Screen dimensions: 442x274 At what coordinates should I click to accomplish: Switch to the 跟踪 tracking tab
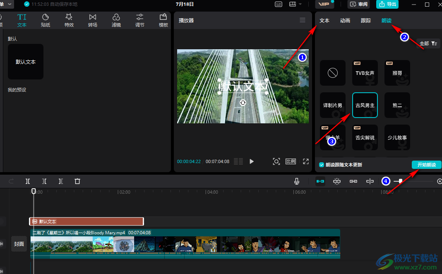(x=366, y=21)
